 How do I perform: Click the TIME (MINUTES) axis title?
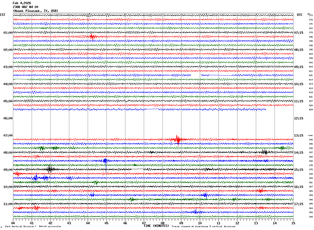click(156, 226)
